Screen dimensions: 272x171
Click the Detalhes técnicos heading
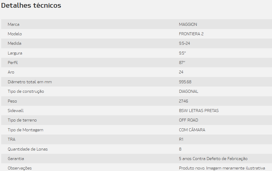click(x=31, y=5)
